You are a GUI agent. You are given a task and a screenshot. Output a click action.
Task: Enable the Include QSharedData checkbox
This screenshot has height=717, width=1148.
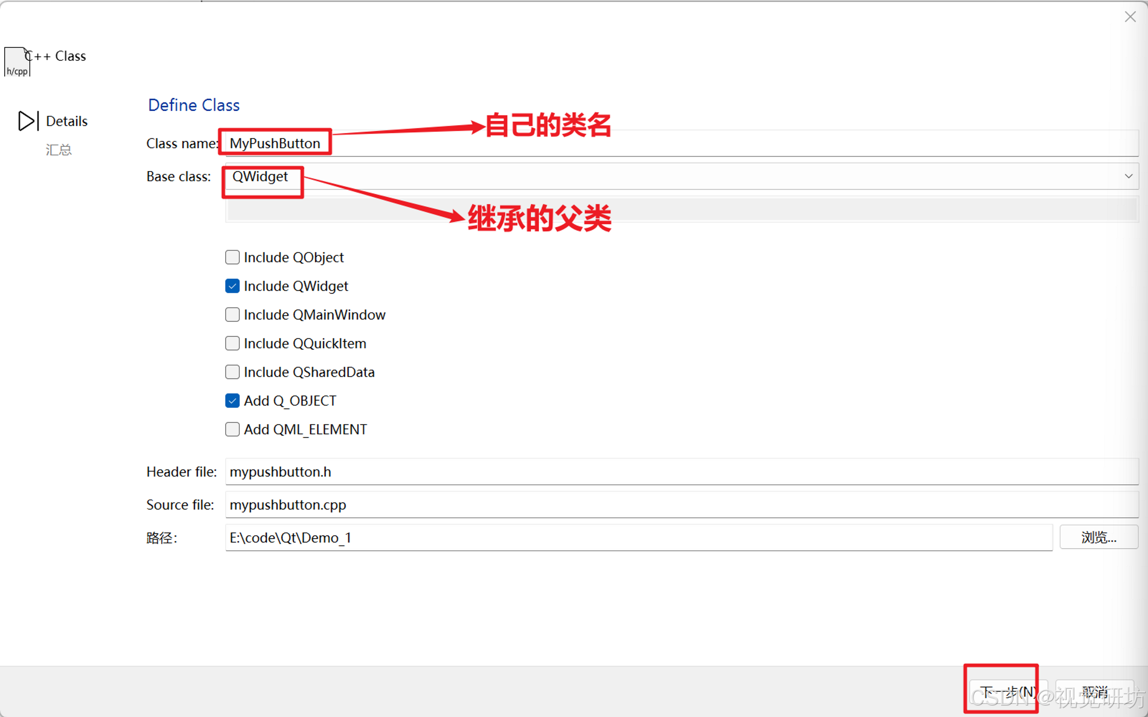pos(232,372)
